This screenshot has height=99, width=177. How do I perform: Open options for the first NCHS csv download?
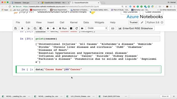29,96
